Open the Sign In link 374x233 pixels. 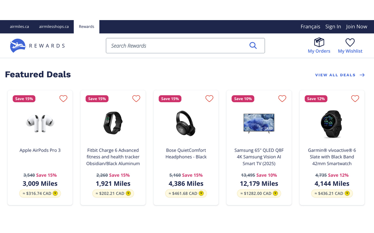pyautogui.click(x=333, y=27)
